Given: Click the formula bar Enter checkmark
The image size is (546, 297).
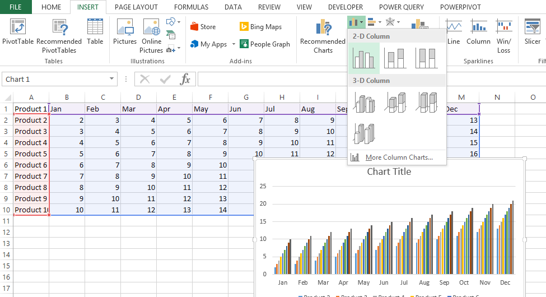Looking at the screenshot, I should point(165,79).
